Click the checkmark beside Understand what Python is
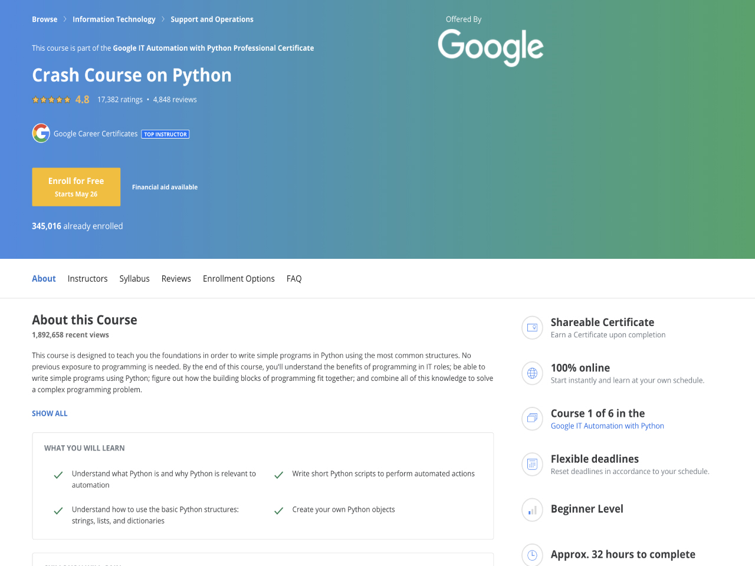The image size is (755, 566). pos(58,475)
